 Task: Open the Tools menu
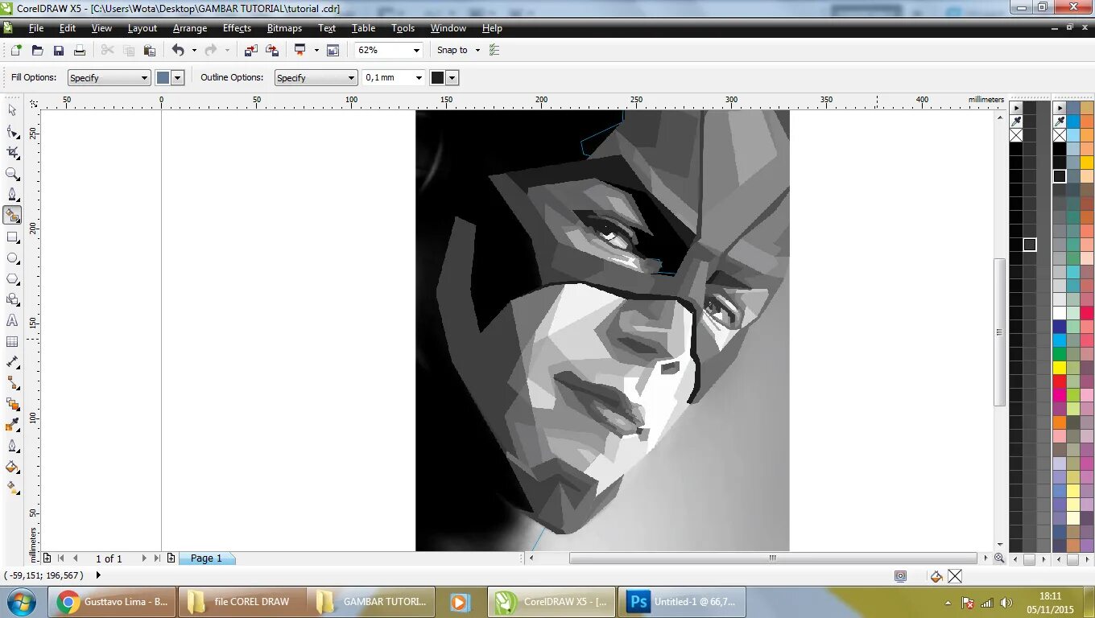pos(403,28)
